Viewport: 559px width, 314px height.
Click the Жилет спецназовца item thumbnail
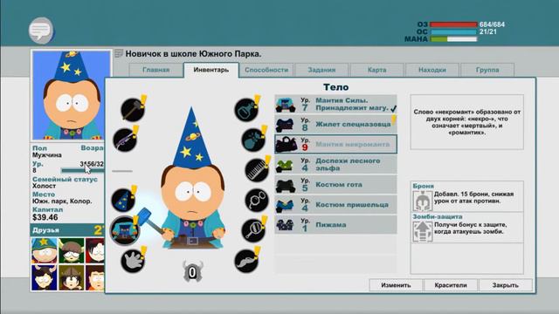pos(286,125)
